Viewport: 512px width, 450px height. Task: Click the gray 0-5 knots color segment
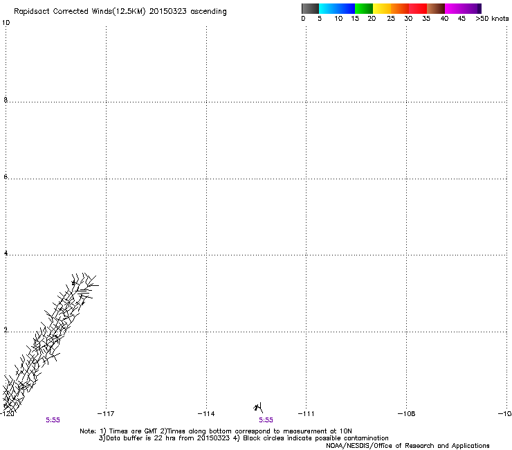(x=310, y=8)
